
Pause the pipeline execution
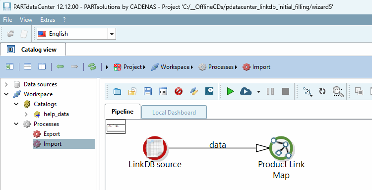pos(270,91)
